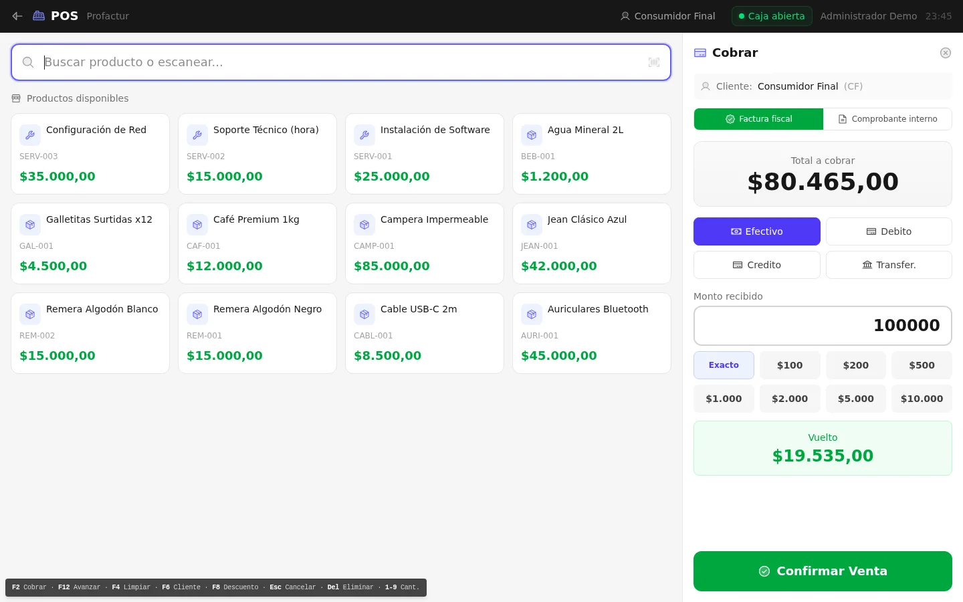This screenshot has width=963, height=602.
Task: Click the box icon of Auriculares Bluetooth
Action: [x=532, y=314]
